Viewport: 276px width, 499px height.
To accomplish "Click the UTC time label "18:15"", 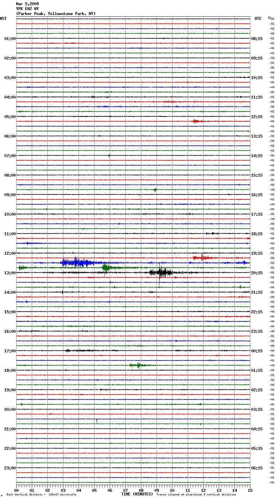I will coord(257,234).
